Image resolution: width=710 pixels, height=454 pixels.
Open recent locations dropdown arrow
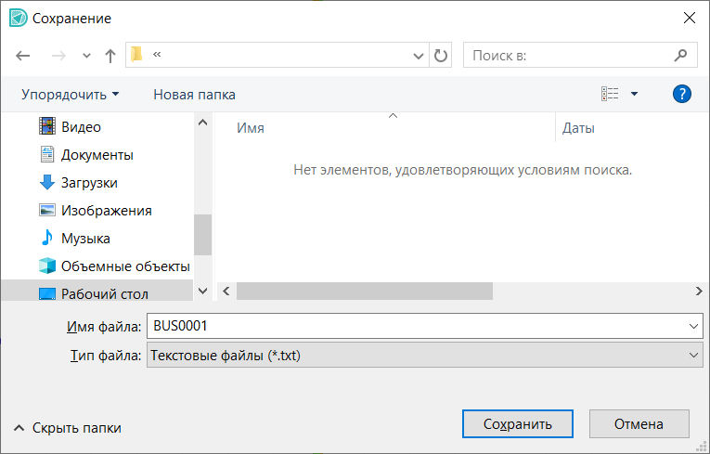pyautogui.click(x=87, y=56)
